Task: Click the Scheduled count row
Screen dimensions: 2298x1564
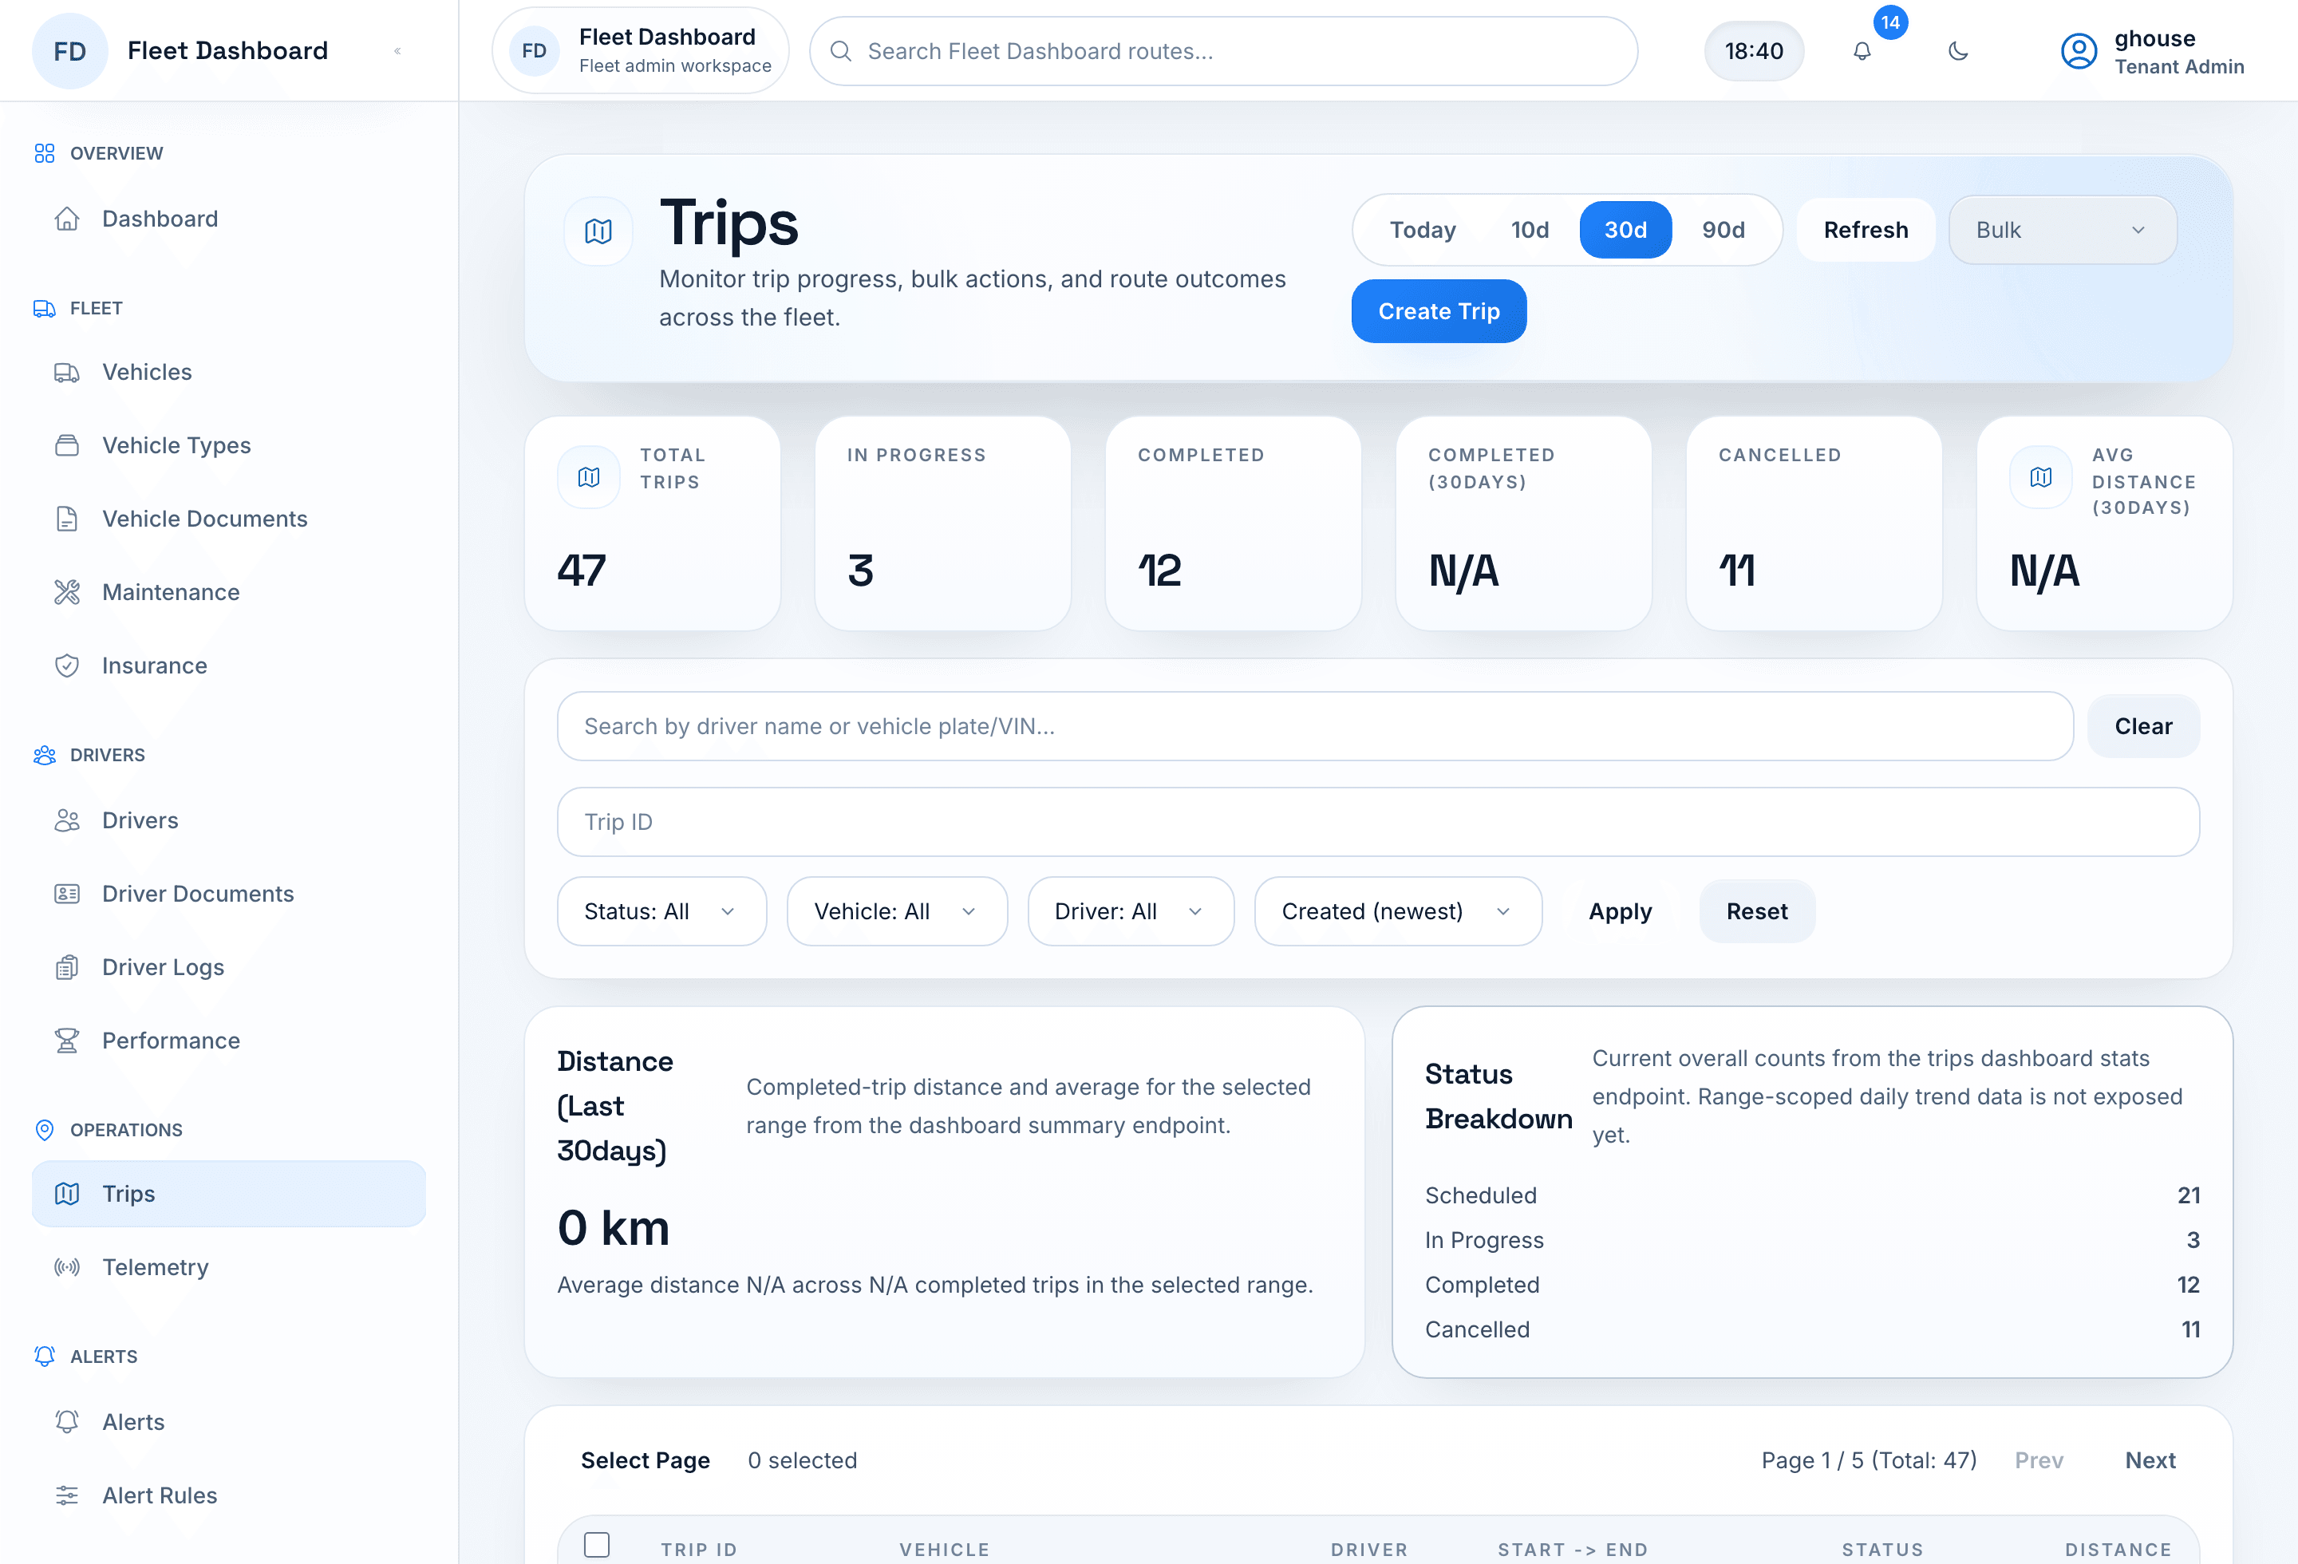Action: tap(1813, 1196)
